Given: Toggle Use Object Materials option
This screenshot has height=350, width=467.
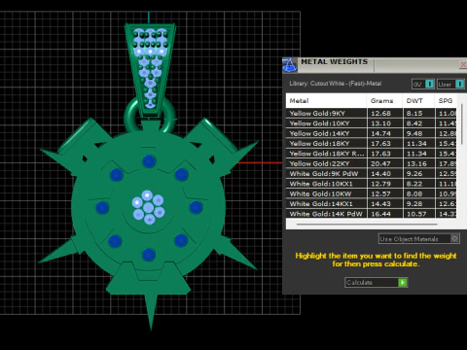Looking at the screenshot, I should pos(419,239).
